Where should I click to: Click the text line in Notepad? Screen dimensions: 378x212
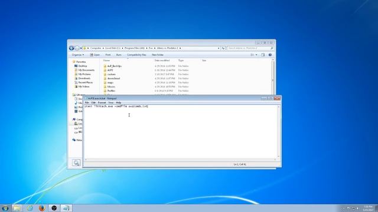pos(116,106)
